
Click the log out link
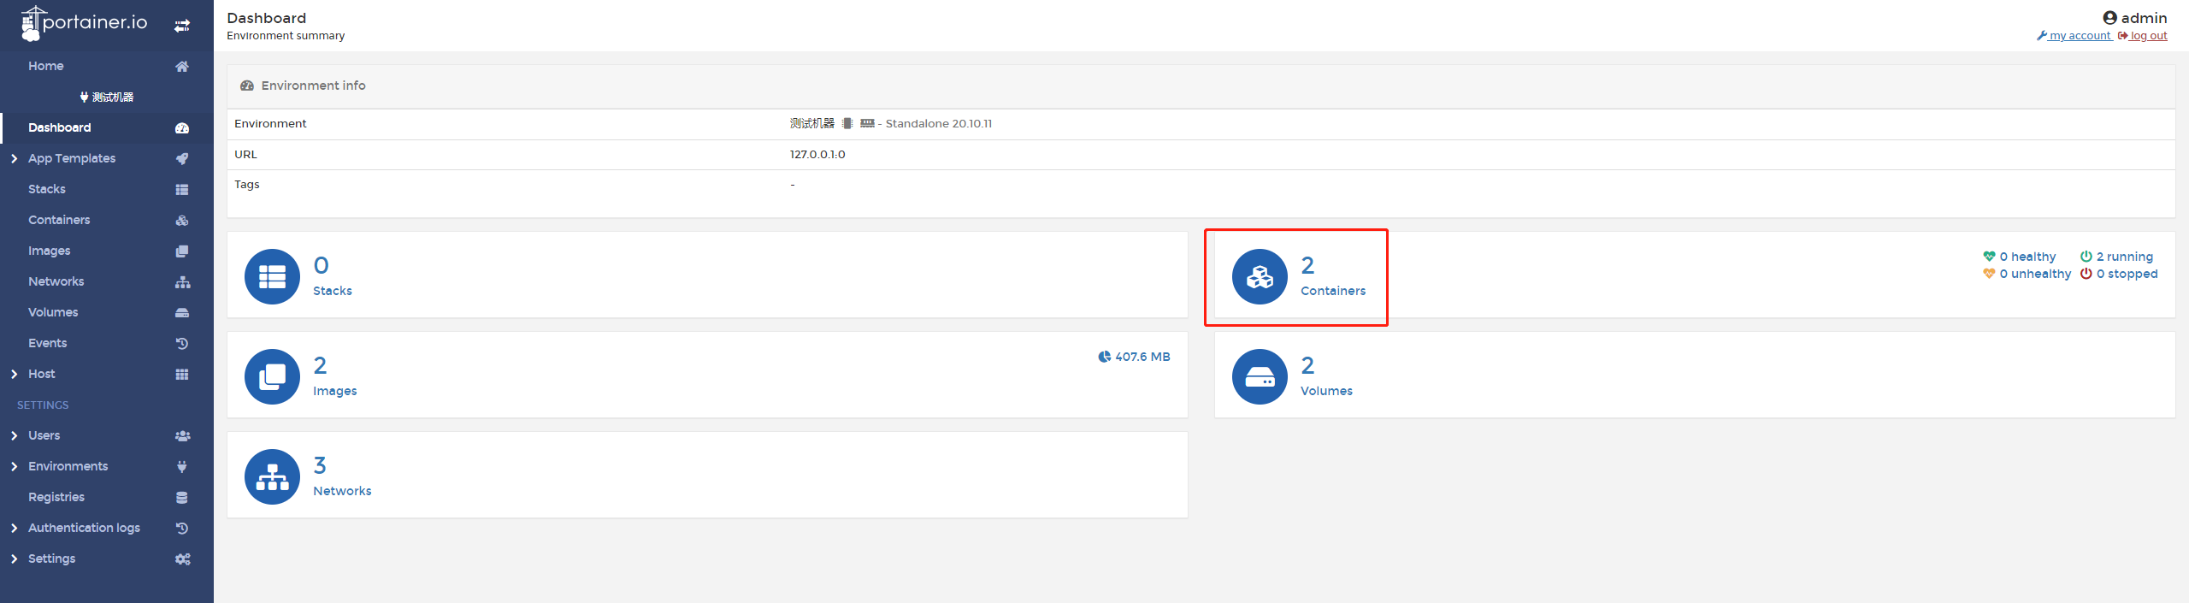click(x=2143, y=36)
